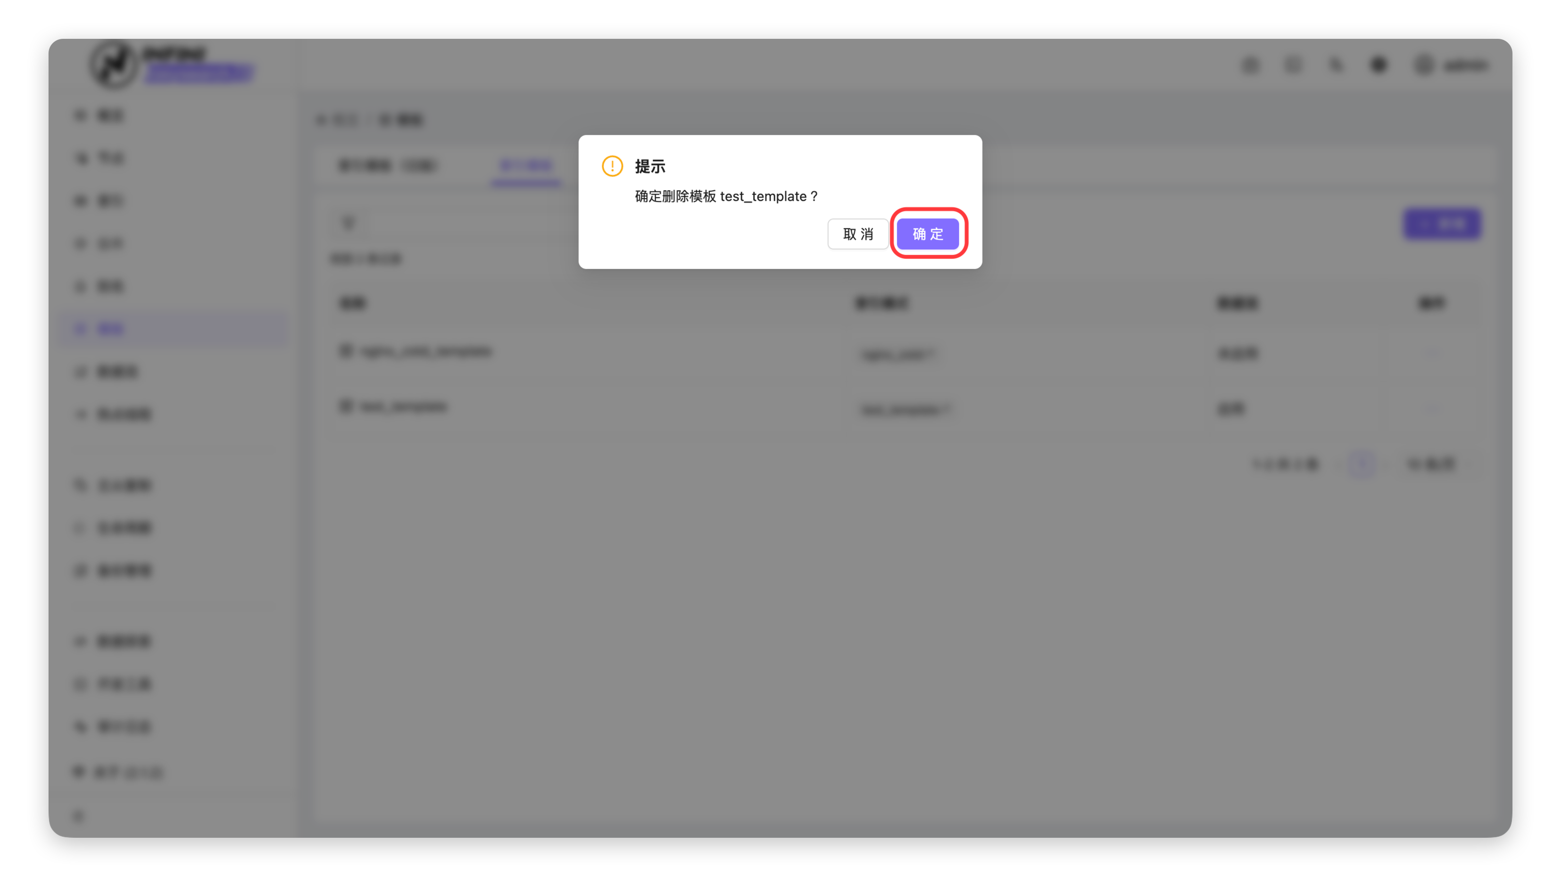Click the orange warning icon beside 提示
Viewport: 1561px width, 896px height.
point(612,166)
